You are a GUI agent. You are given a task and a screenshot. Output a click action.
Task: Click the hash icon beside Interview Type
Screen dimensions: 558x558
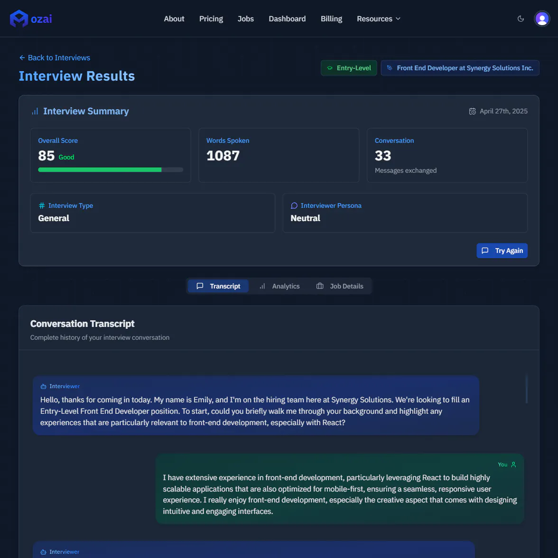pos(42,206)
